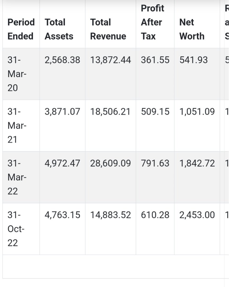Select the 31-Mar-20 period cell

coord(17,74)
